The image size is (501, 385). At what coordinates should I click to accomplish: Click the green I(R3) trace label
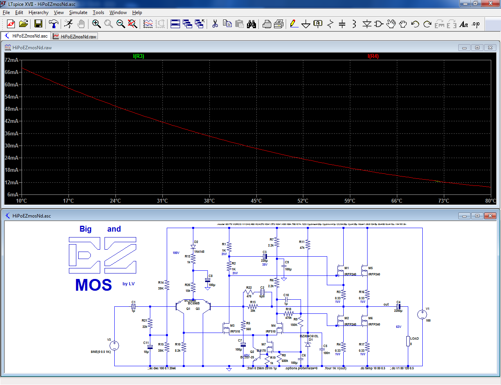click(x=139, y=56)
